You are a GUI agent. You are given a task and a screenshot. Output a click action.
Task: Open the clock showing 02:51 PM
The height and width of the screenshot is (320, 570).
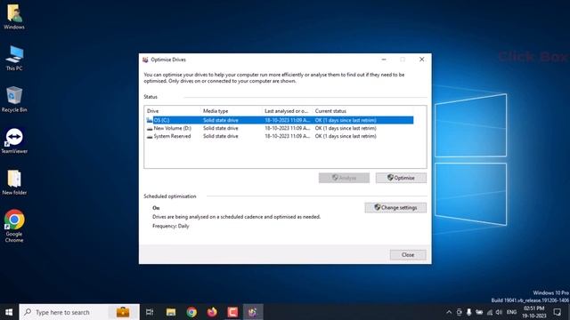tap(534, 312)
